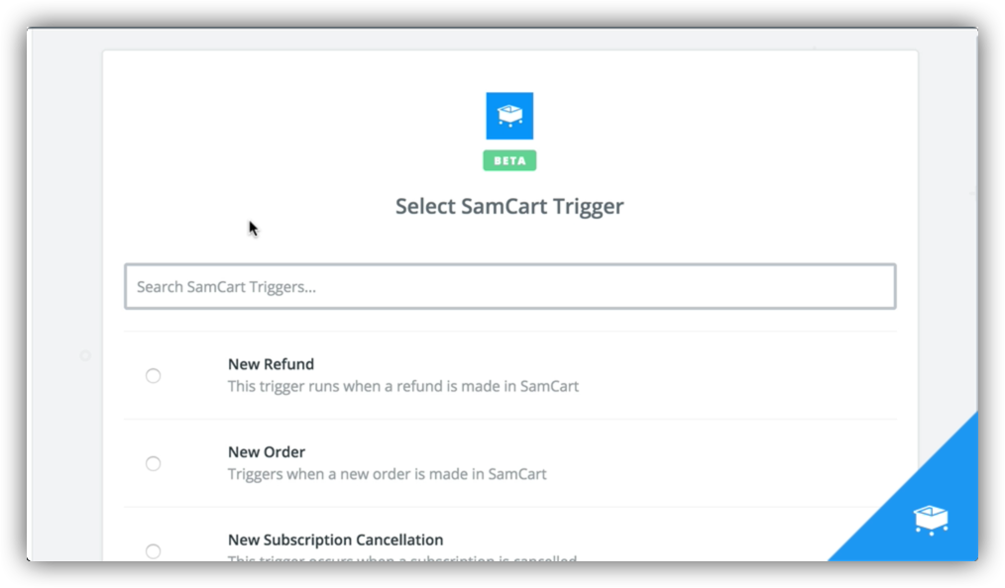Select the New Subscription Cancellation radio button
Screen dimensions: 1005x588
coord(153,550)
